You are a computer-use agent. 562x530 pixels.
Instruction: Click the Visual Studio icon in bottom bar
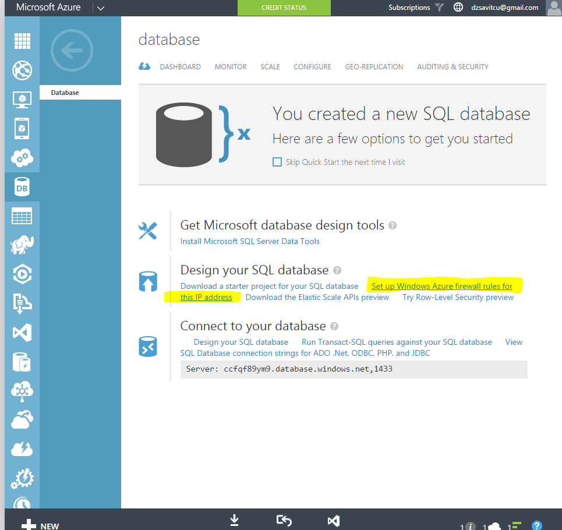[334, 521]
